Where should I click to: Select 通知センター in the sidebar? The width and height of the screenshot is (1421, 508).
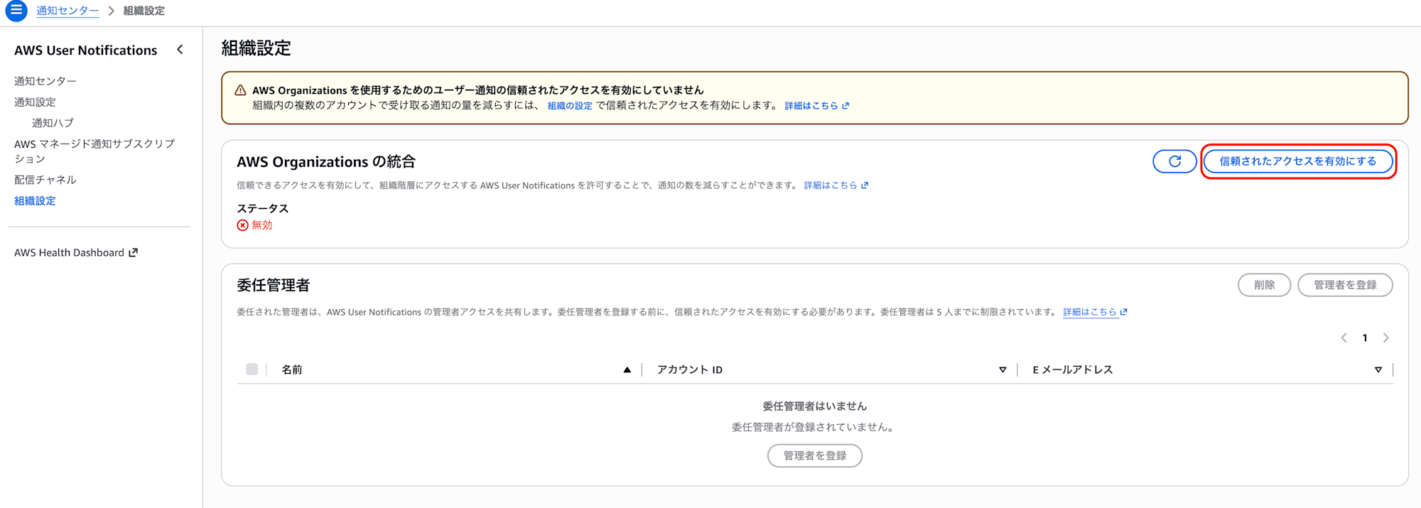tap(45, 81)
